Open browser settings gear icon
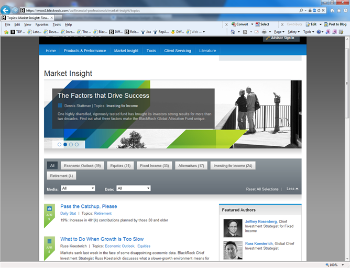This screenshot has height=268, width=350. [x=345, y=10]
